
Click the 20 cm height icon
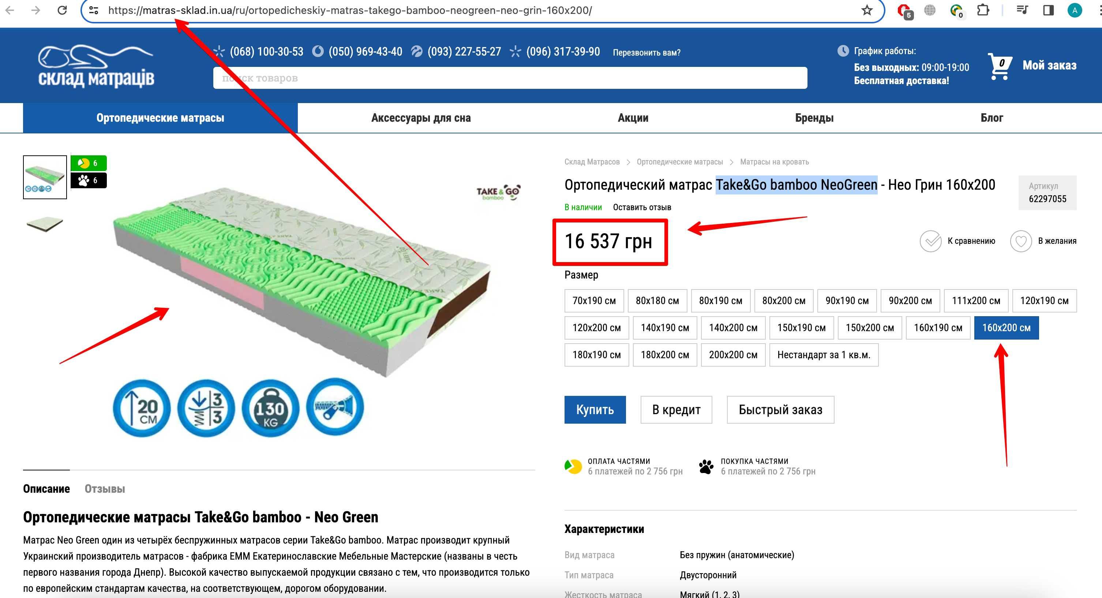pyautogui.click(x=142, y=408)
